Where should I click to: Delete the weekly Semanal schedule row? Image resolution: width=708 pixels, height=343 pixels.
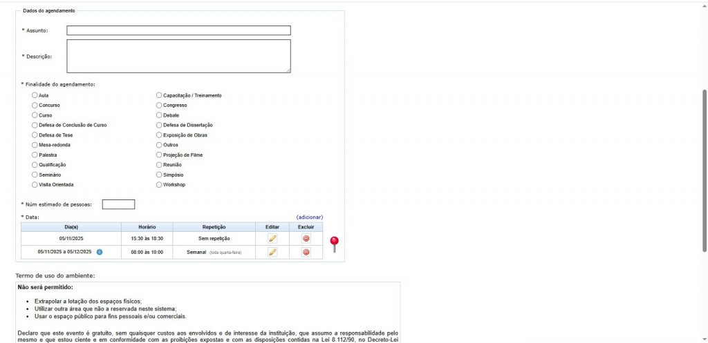306,252
